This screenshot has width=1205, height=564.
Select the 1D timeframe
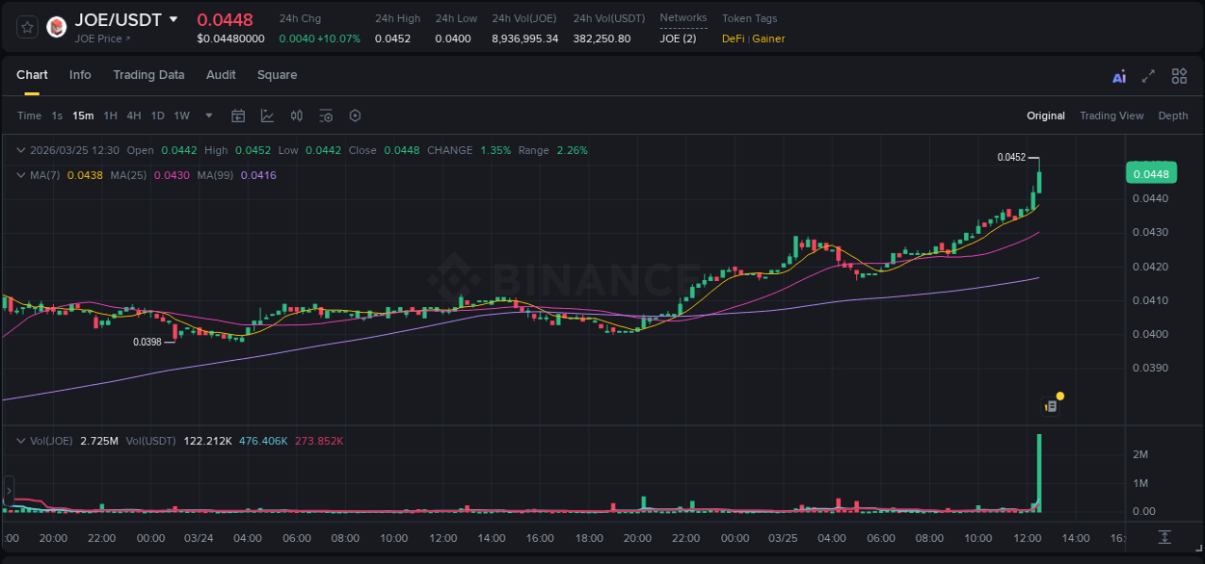tap(157, 115)
